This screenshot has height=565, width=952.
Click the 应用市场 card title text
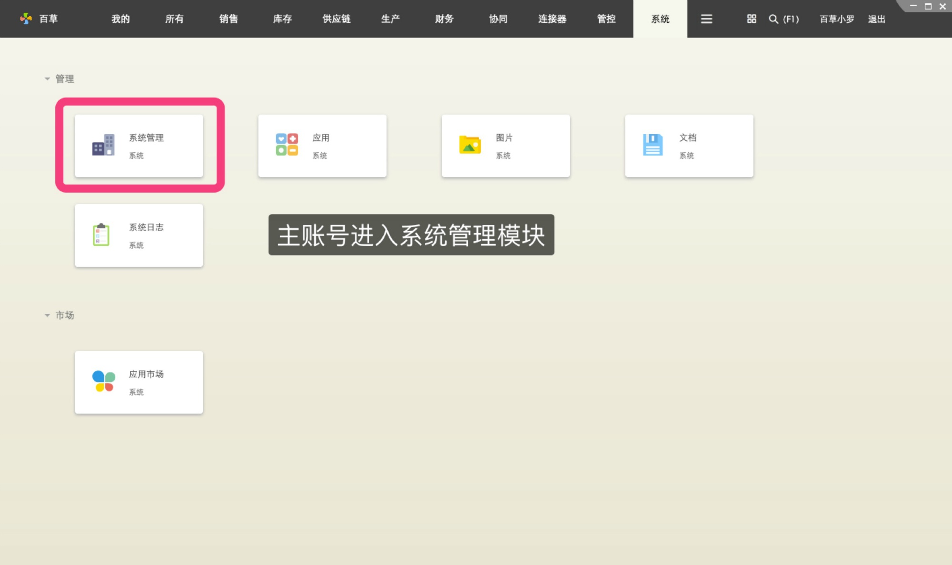click(146, 374)
